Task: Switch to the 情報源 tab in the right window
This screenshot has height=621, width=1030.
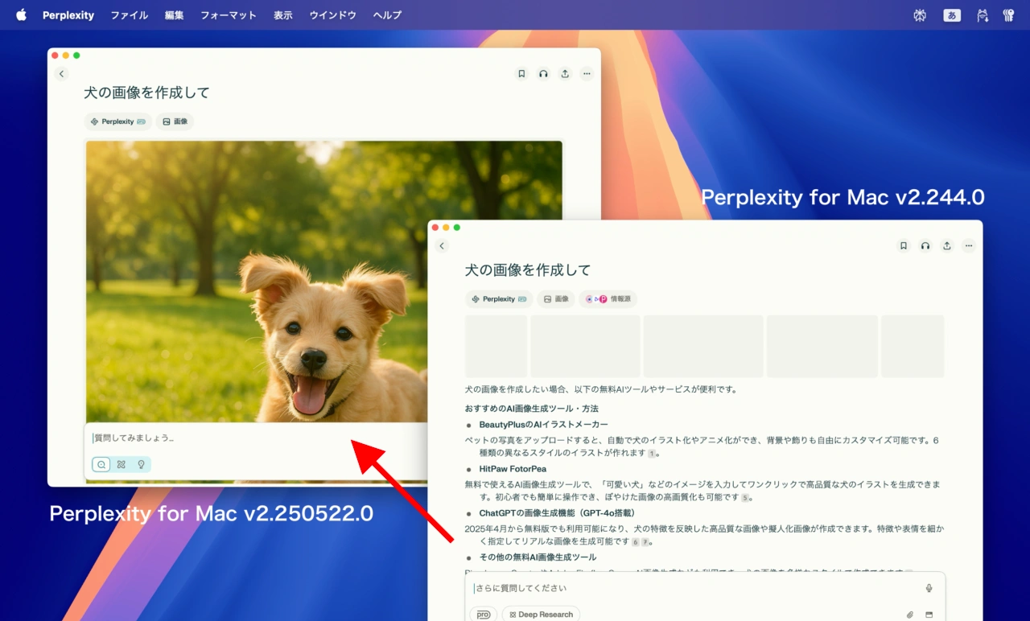Action: [608, 299]
